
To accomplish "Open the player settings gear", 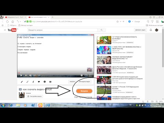I will coord(82,75).
